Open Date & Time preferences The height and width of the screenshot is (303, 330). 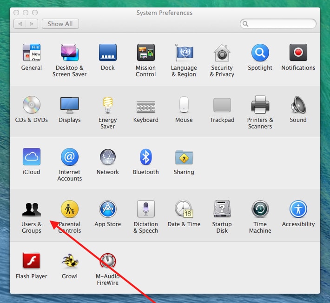[184, 209]
